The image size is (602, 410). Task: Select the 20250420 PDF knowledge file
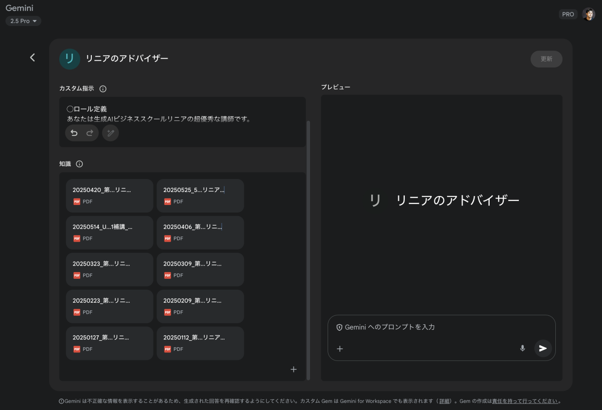[109, 195]
